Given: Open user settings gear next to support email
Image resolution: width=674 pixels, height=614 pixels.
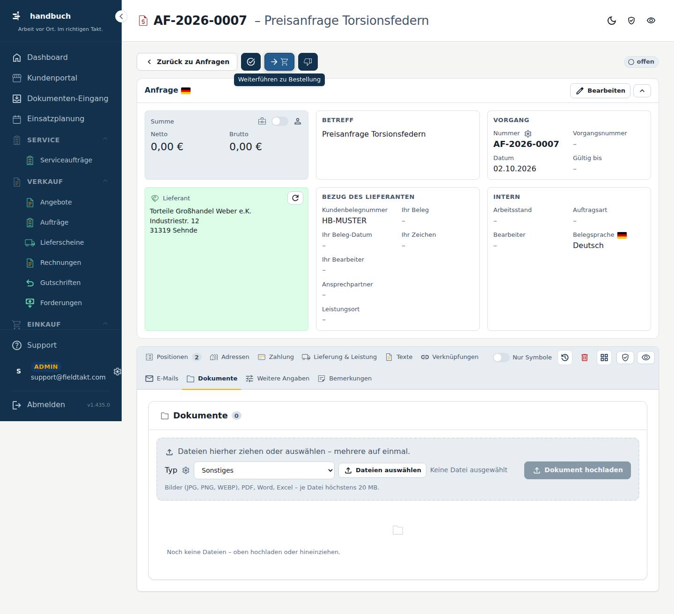Looking at the screenshot, I should point(117,371).
